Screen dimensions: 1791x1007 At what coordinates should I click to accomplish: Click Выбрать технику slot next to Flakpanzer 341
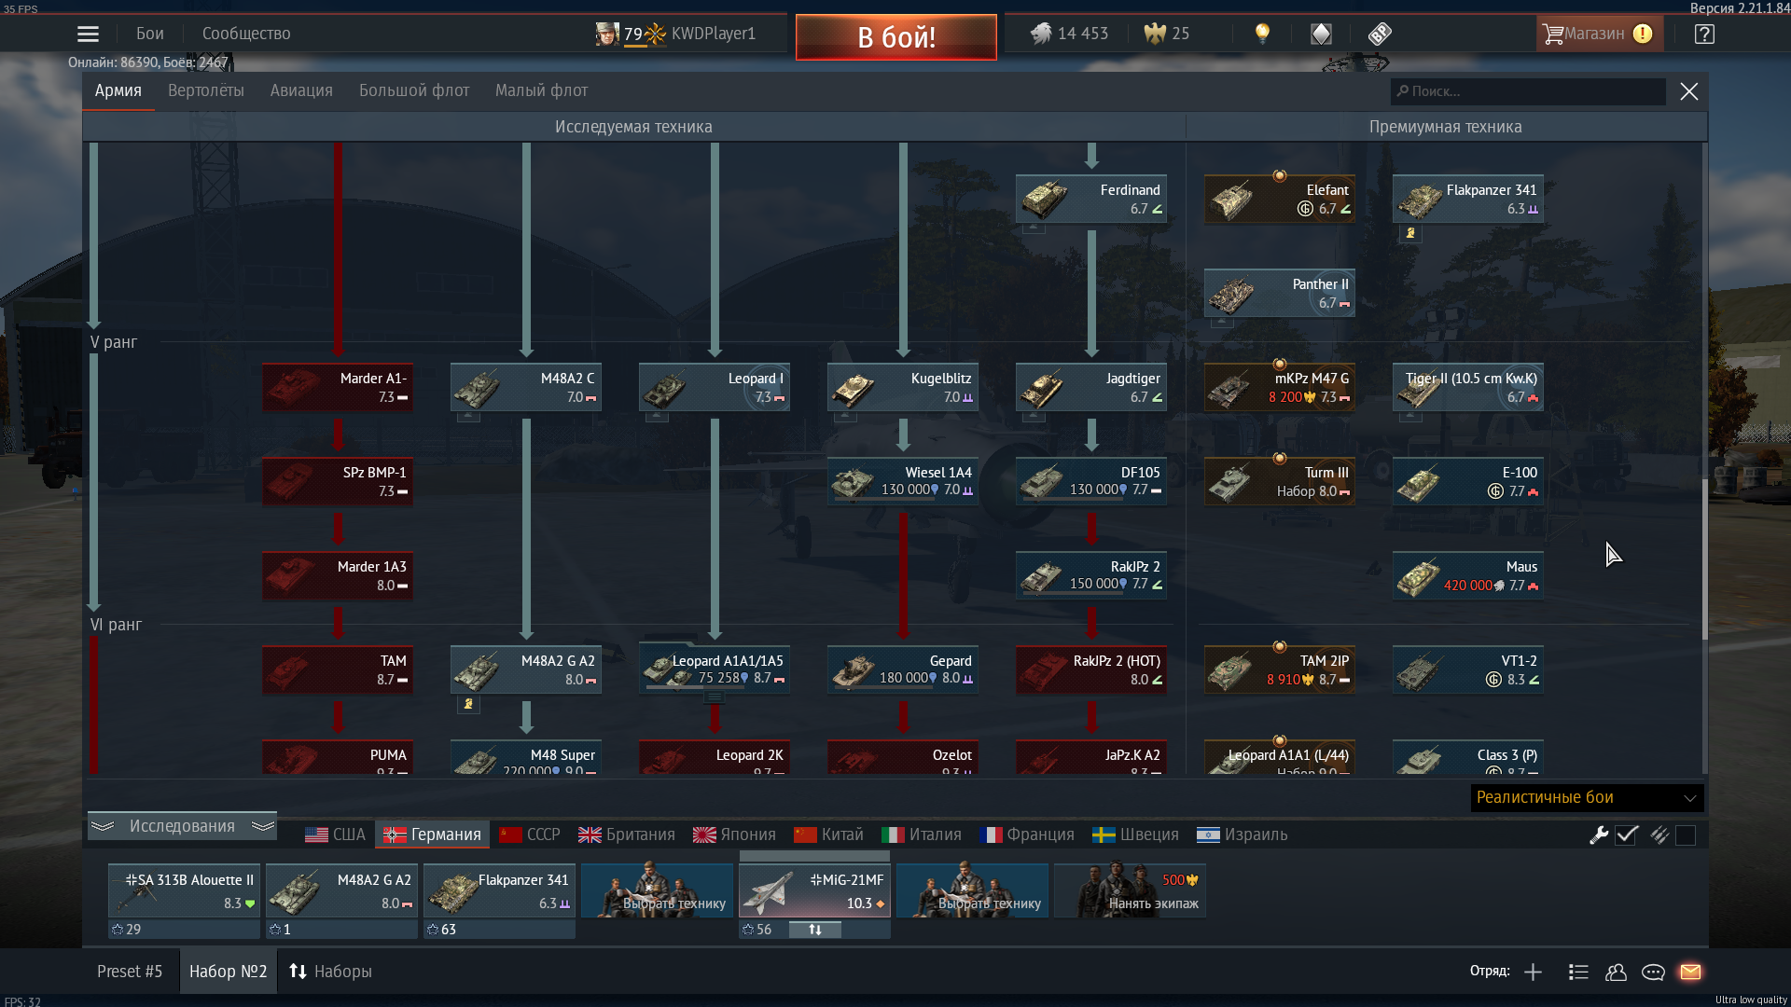point(657,890)
